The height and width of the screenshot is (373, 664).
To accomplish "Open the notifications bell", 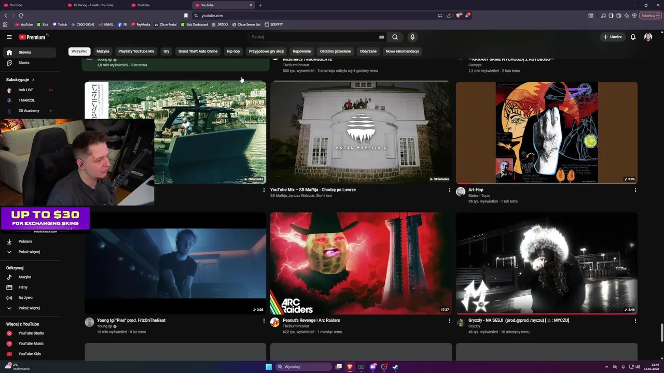I will pos(633,37).
